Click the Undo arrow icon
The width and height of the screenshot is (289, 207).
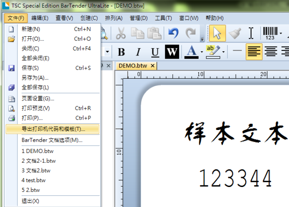pos(174,33)
